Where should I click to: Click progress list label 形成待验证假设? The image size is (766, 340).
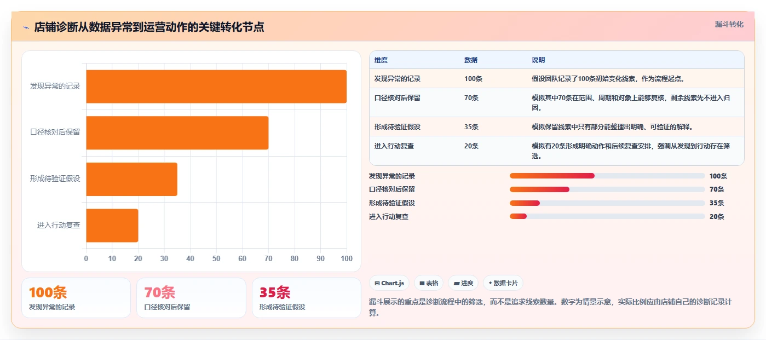392,203
